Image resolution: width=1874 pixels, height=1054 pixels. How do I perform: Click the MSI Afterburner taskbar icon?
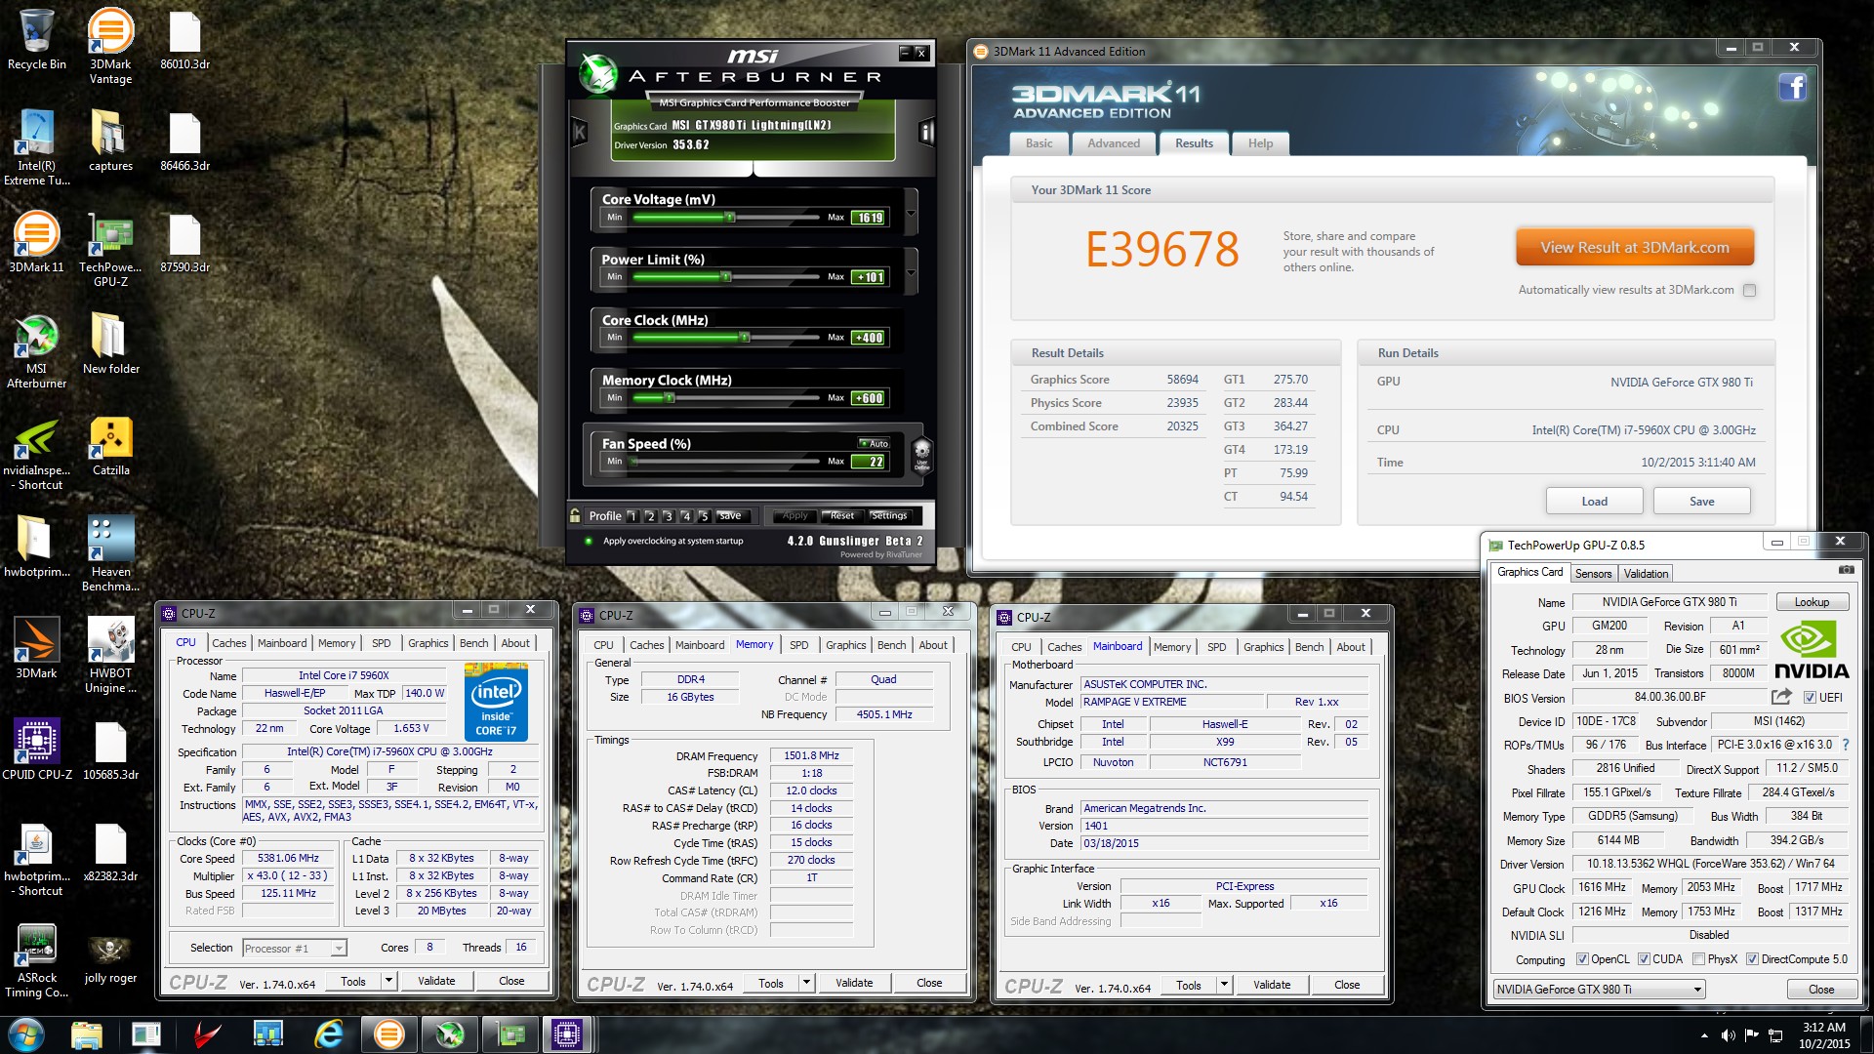tap(450, 1034)
